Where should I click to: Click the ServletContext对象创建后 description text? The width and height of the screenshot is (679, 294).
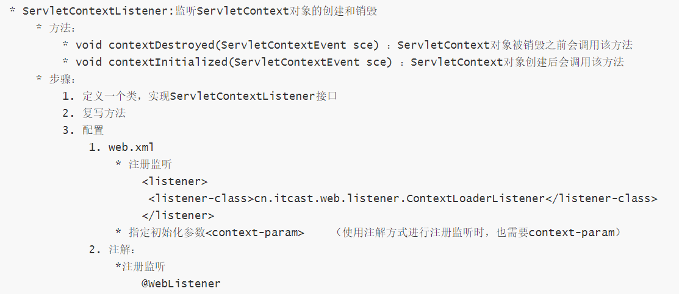(517, 62)
